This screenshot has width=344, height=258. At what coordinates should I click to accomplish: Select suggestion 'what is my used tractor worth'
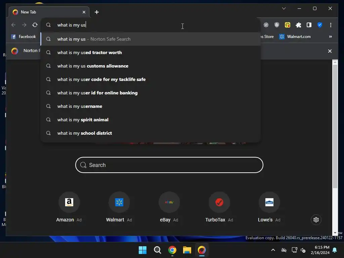[151, 53]
